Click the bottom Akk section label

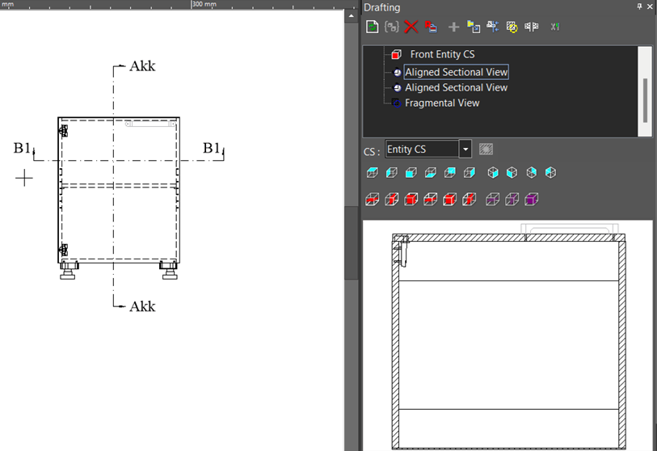click(x=142, y=306)
